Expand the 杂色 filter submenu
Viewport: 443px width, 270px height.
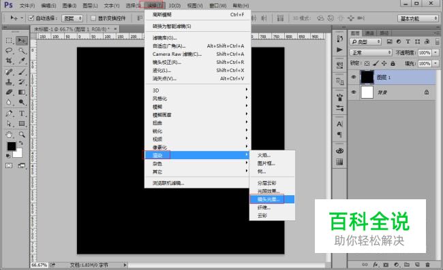tap(198, 163)
